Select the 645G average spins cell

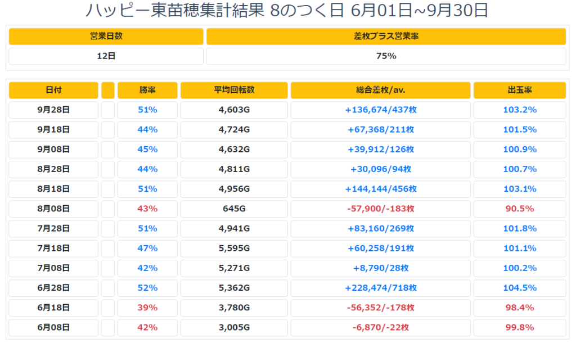[x=234, y=209]
